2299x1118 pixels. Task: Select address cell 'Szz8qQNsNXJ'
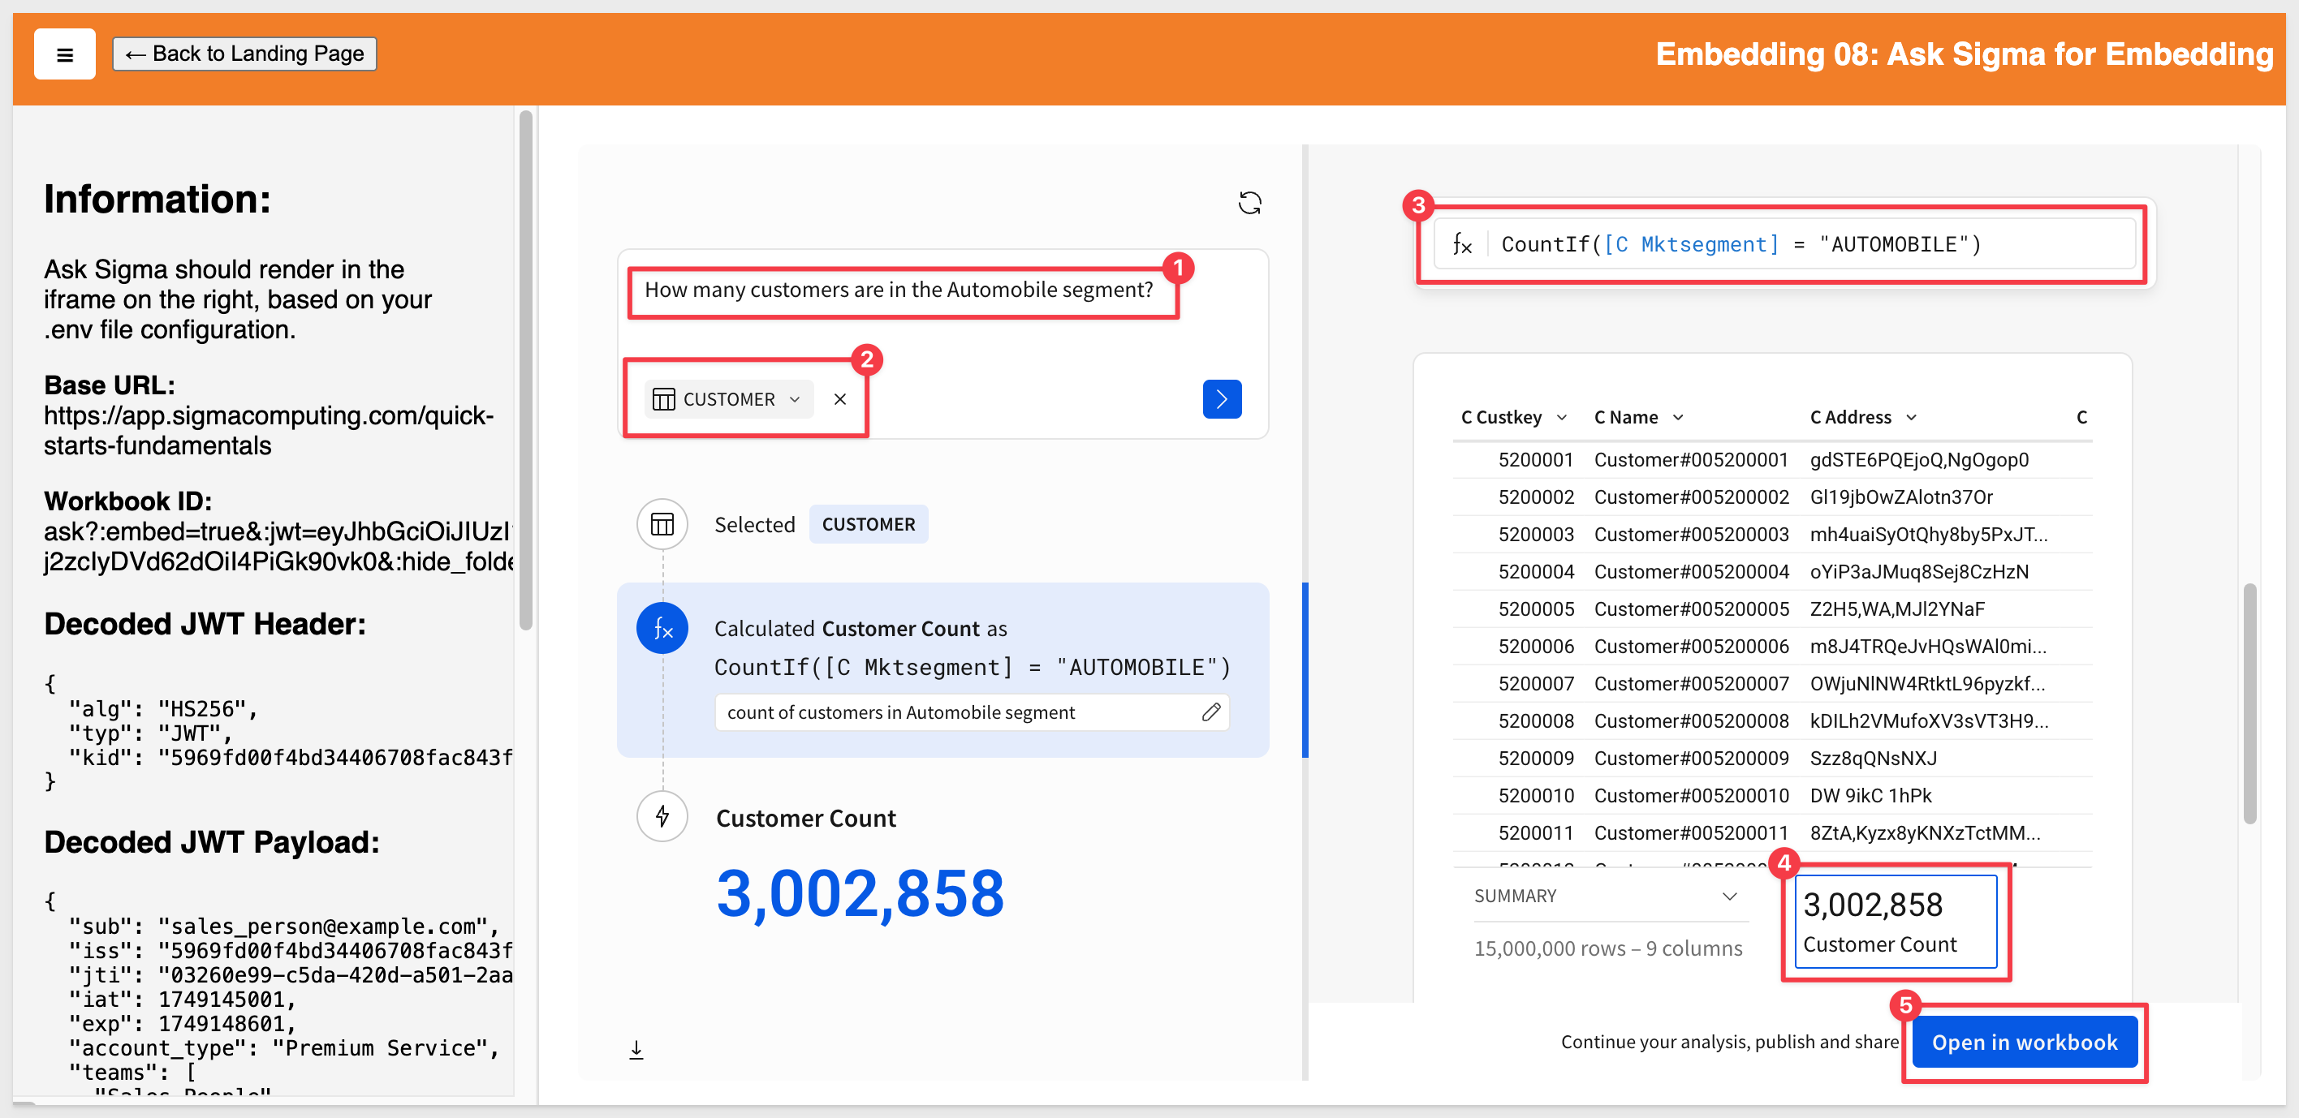tap(1872, 758)
